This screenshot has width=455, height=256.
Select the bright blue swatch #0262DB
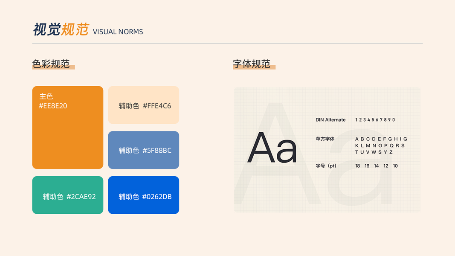(144, 195)
